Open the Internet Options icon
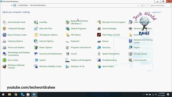This screenshot has width=172, height=97. point(36,41)
